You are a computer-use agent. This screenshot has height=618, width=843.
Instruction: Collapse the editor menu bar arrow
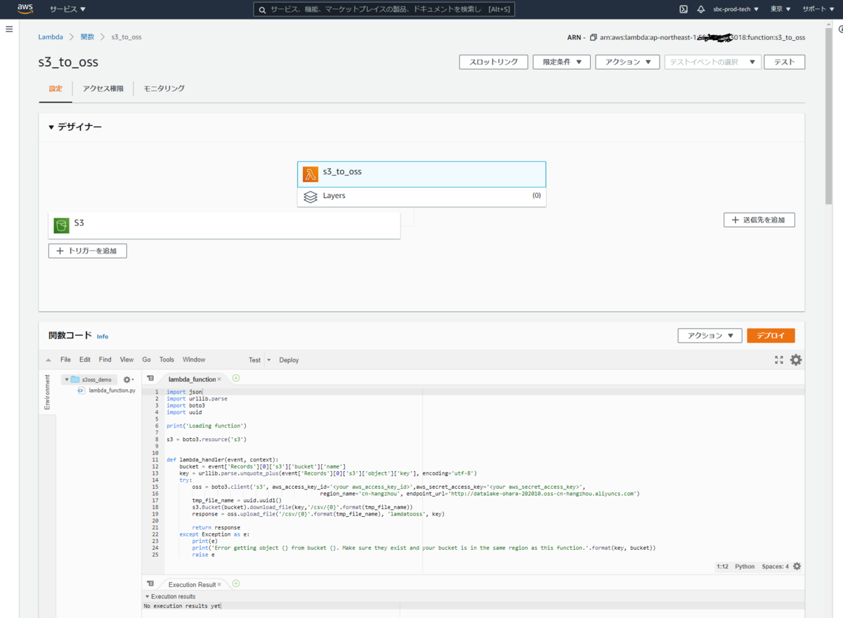point(48,360)
